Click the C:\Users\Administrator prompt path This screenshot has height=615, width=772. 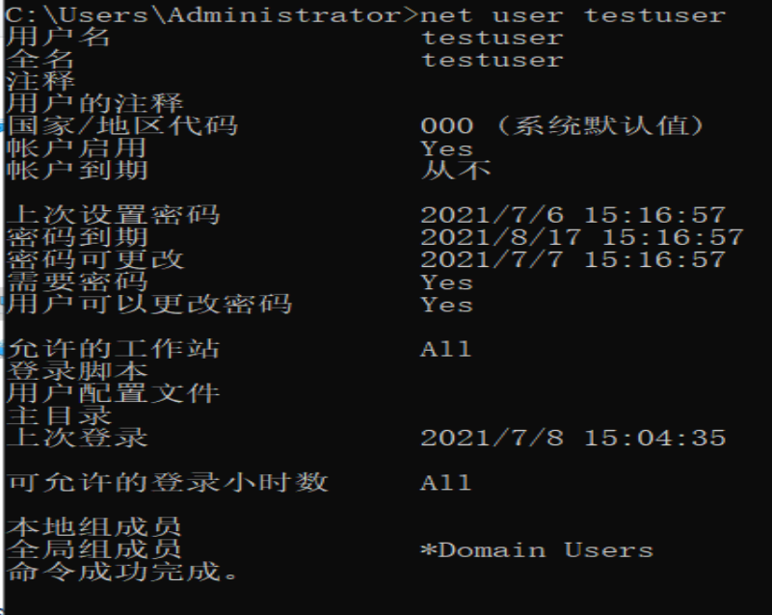click(x=209, y=15)
